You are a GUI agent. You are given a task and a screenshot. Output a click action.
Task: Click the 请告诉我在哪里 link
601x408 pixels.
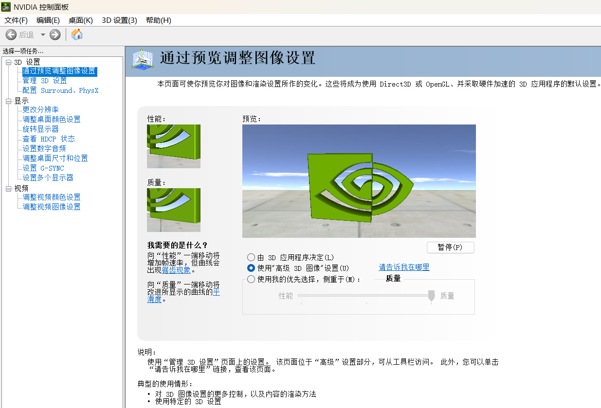404,267
